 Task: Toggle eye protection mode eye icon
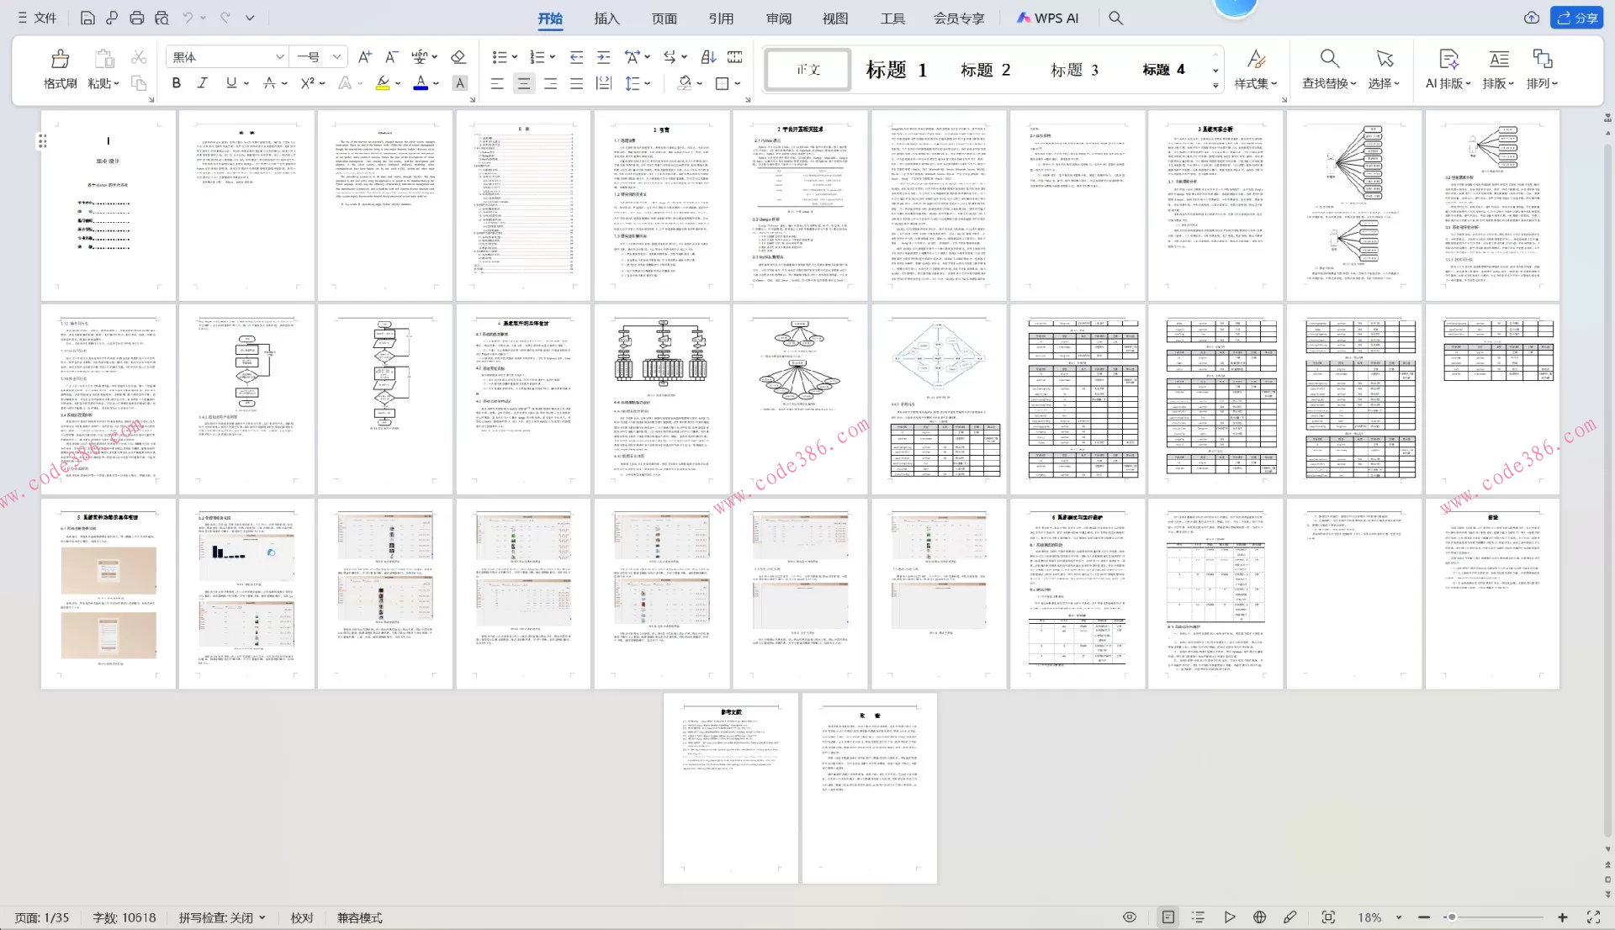[x=1130, y=917]
